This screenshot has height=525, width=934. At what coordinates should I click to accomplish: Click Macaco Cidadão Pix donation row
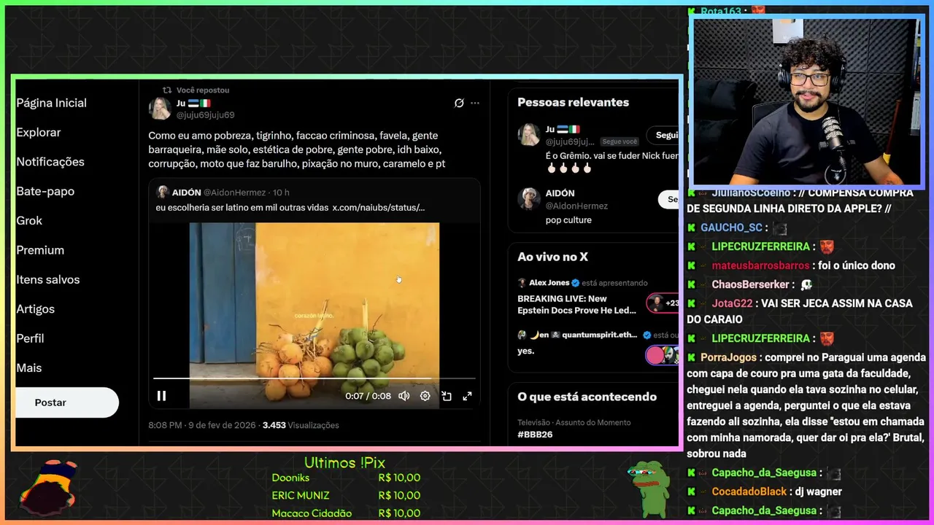(346, 513)
